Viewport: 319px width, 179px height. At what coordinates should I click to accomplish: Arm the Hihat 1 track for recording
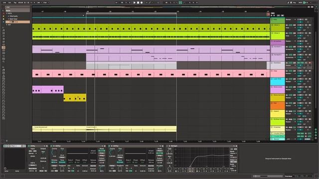(x=310, y=25)
